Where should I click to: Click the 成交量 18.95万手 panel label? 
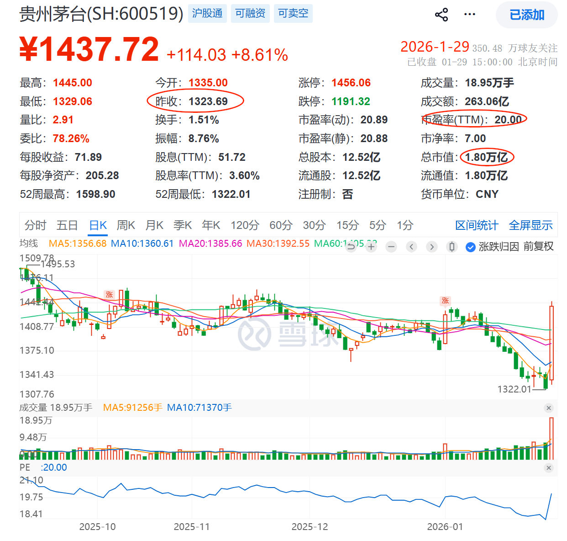point(56,408)
